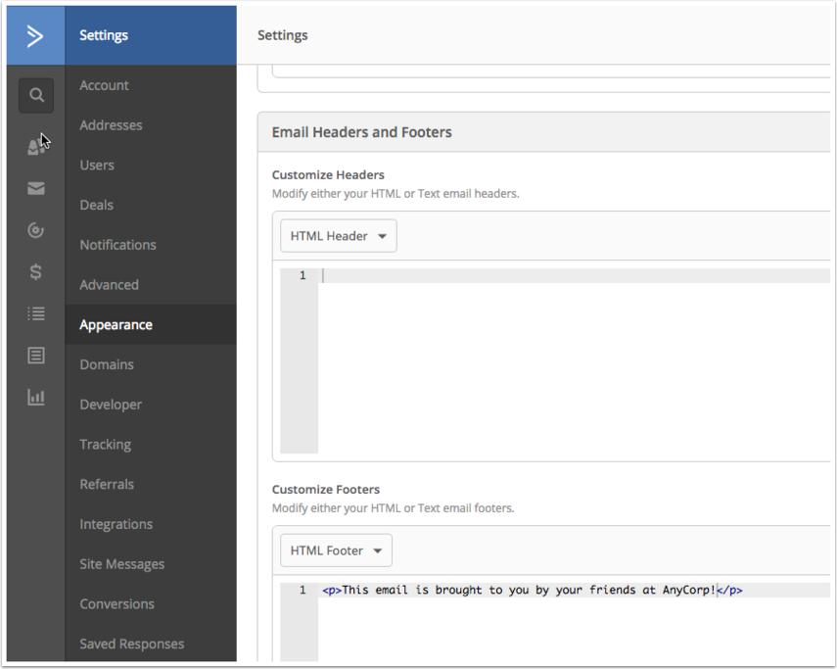
Task: Click 'Modify either your HTML or Text email footers.'
Action: pyautogui.click(x=394, y=507)
